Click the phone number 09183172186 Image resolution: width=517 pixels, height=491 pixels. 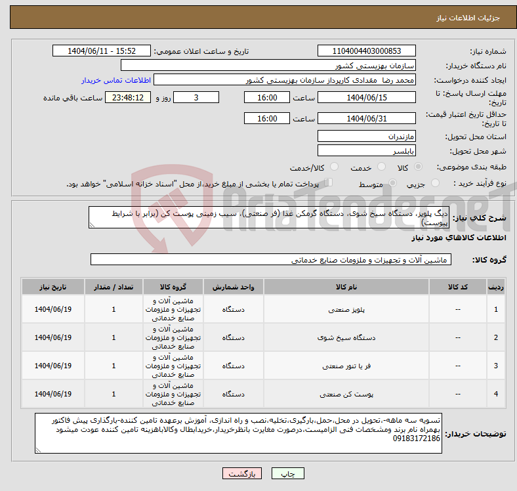pos(417,438)
